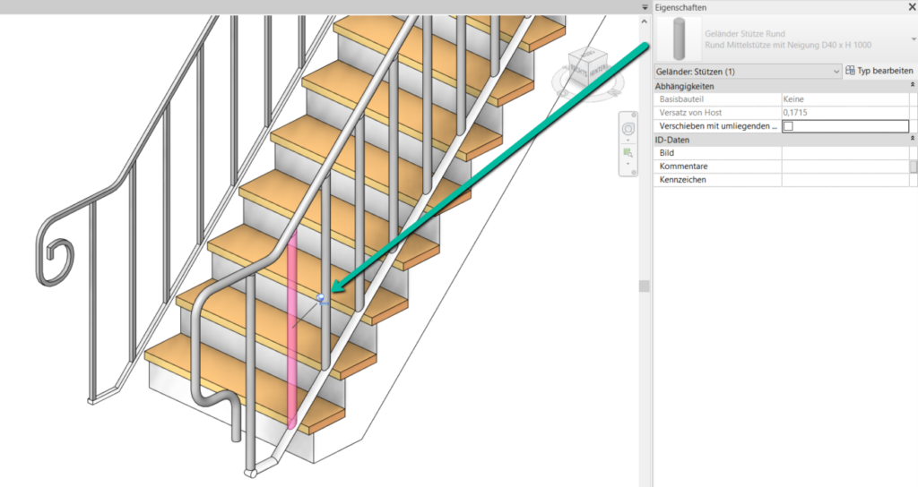This screenshot has height=487, width=918.
Task: Collapse the Abhängigkeiten section
Action: tap(913, 86)
